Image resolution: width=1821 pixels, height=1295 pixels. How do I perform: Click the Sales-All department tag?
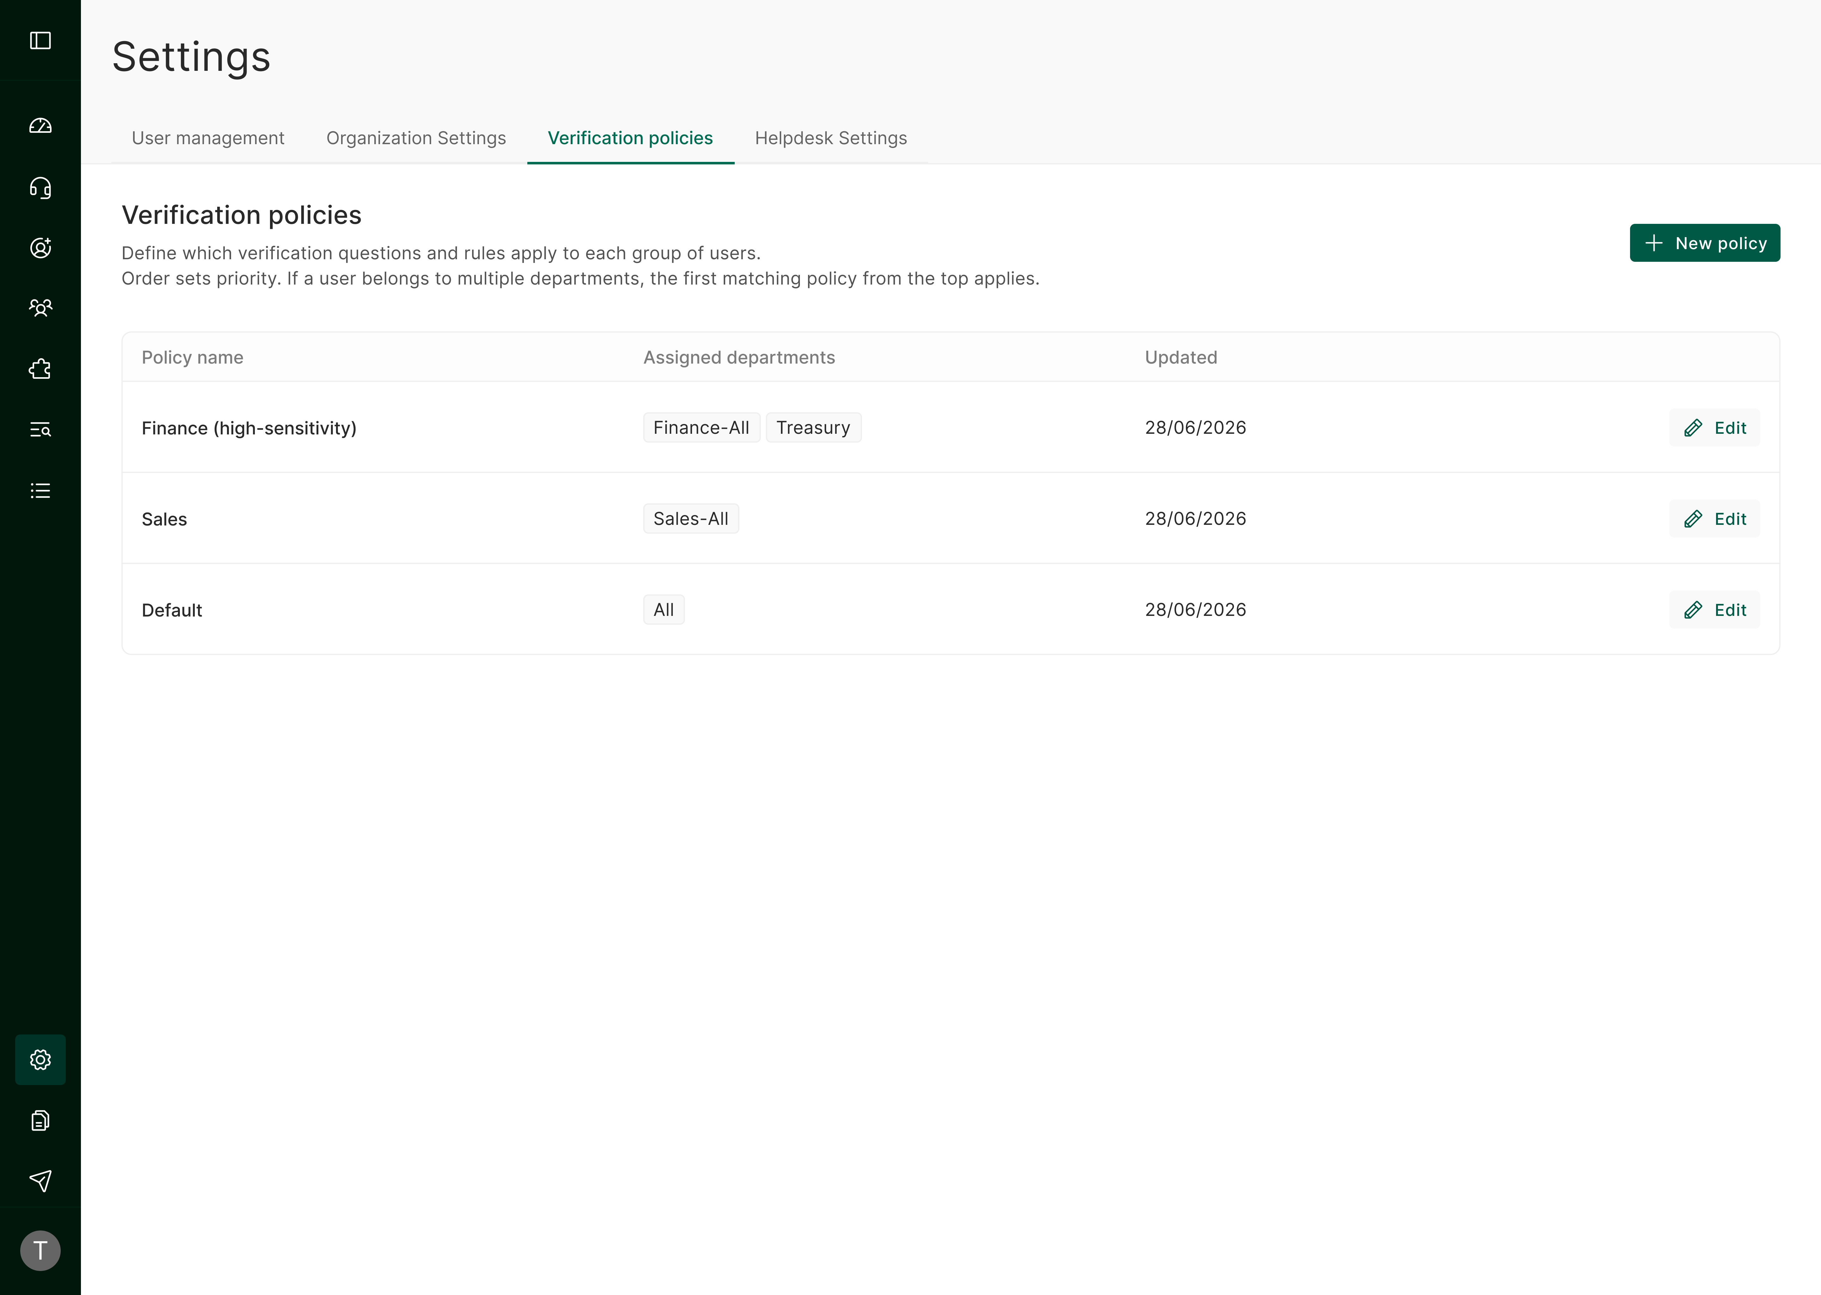point(690,518)
